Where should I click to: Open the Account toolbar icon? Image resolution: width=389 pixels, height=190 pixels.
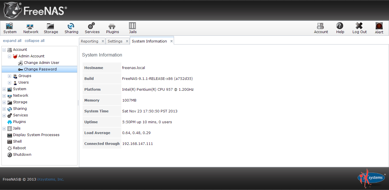(x=321, y=28)
